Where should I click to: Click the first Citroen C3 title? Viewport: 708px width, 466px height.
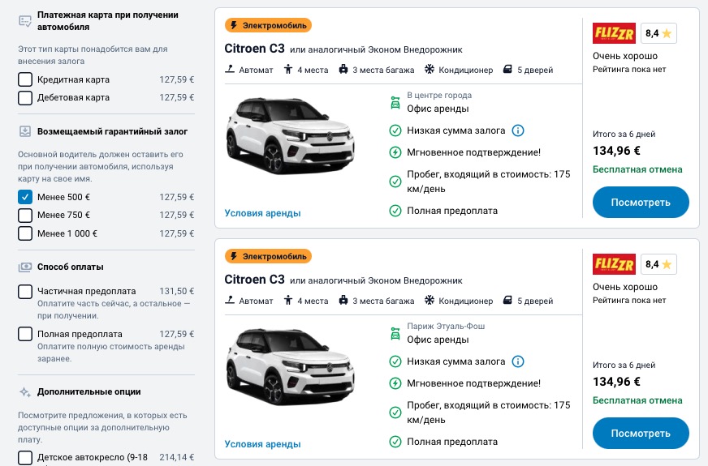254,49
